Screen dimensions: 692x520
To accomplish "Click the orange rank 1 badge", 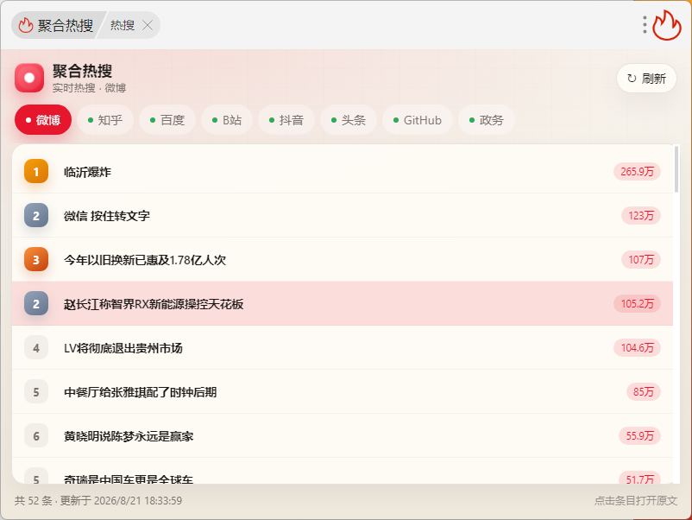I will 36,171.
